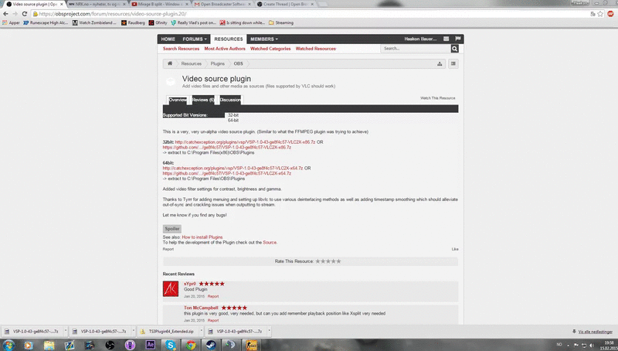Open the alerts flag icon
The width and height of the screenshot is (618, 351).
[x=457, y=39]
